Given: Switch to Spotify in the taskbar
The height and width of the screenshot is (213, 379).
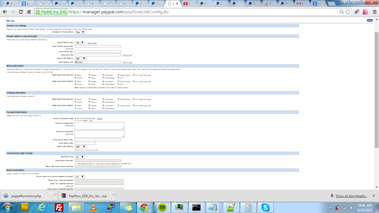Looking at the screenshot, I should pos(162,207).
